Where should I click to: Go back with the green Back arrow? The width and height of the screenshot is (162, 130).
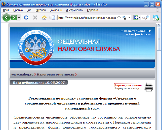[x=6, y=17]
